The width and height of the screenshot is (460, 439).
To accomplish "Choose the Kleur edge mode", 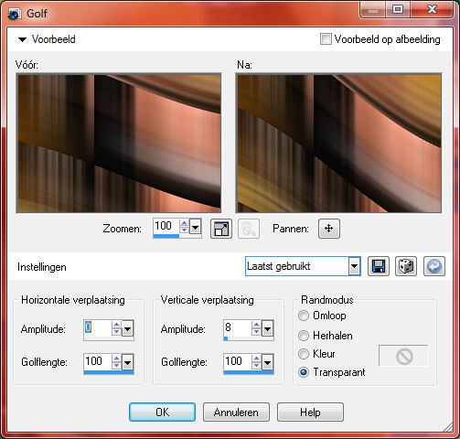I will 304,354.
